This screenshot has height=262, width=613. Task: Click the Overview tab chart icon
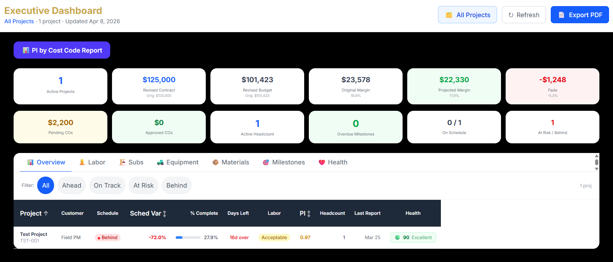point(31,162)
